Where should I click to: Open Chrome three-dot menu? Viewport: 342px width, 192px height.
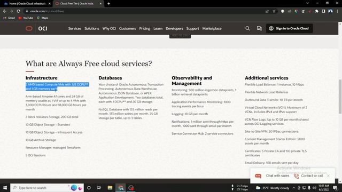(x=337, y=11)
